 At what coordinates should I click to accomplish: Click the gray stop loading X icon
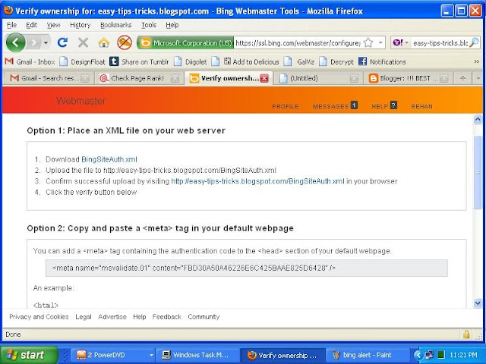[x=83, y=42]
